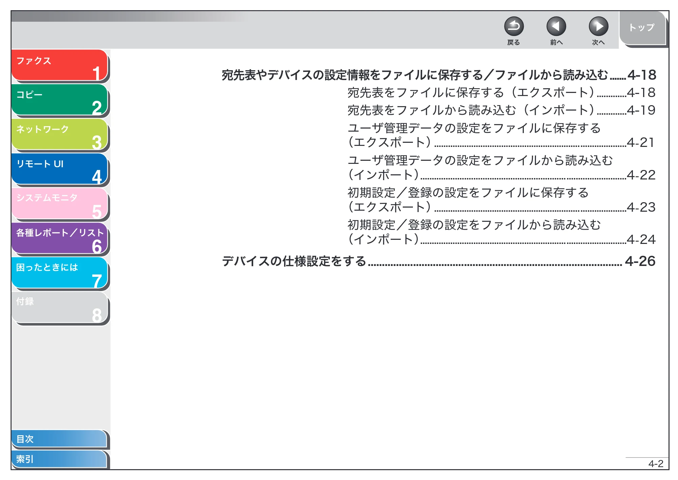Open ユーザ管理データの設定をファイルから読み込む entry
Screen dimensions: 678x480
[x=501, y=168]
